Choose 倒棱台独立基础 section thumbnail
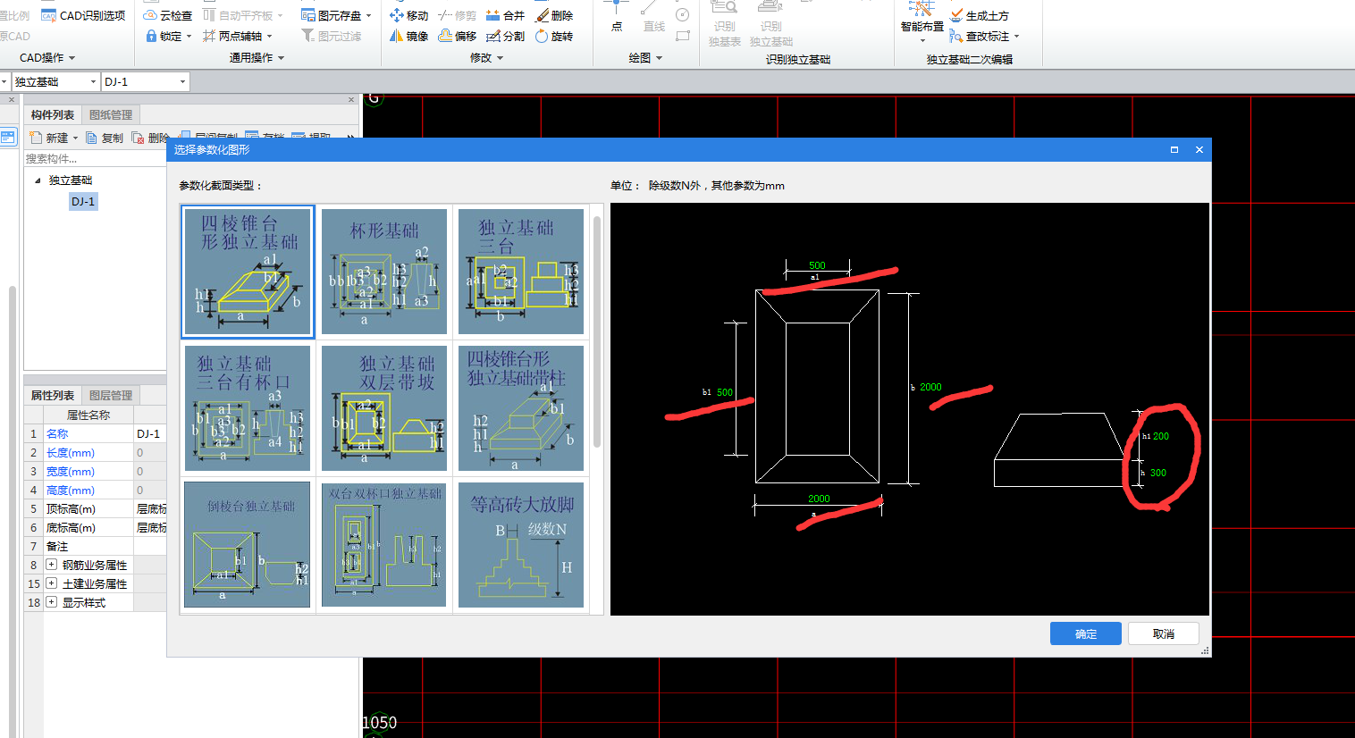The width and height of the screenshot is (1355, 738). click(248, 545)
